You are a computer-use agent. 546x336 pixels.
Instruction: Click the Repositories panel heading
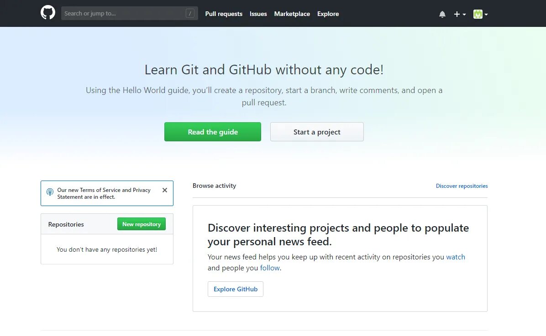[x=66, y=224]
